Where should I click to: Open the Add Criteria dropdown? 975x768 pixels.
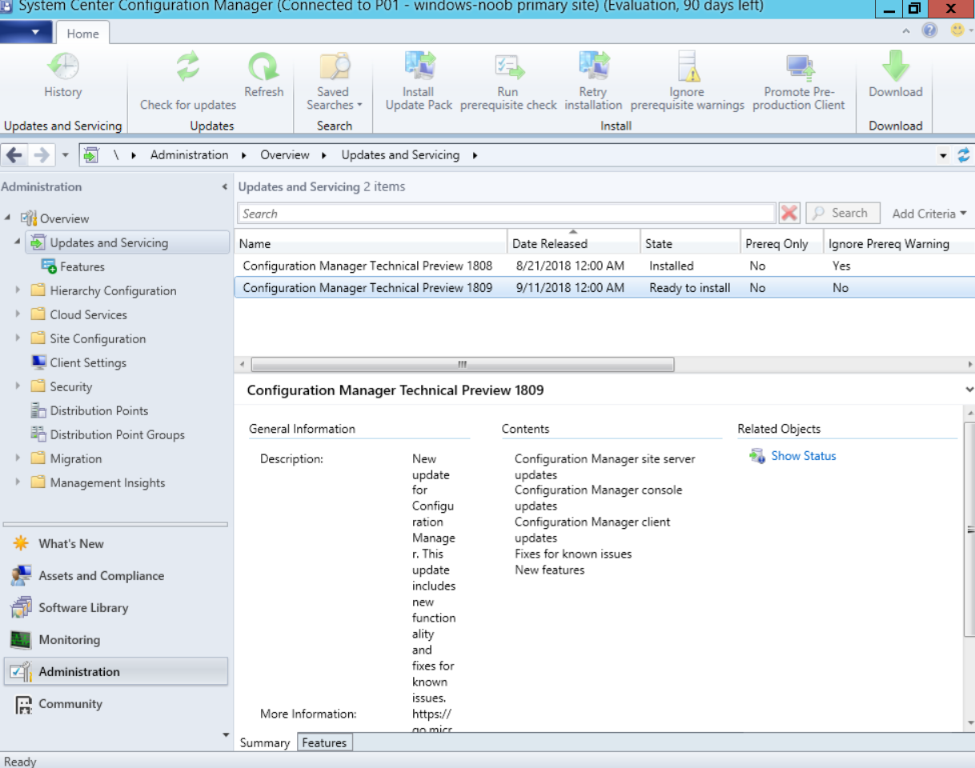[929, 214]
